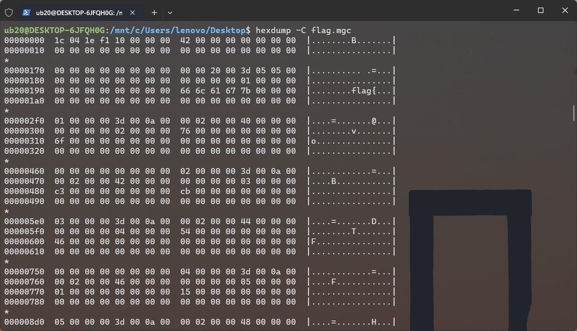
Task: Click the offset 00000190
Action: [x=24, y=91]
